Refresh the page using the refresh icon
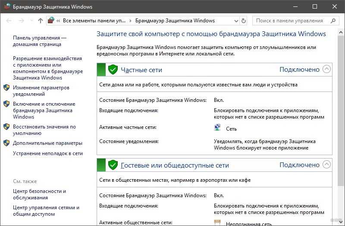 pyautogui.click(x=243, y=21)
